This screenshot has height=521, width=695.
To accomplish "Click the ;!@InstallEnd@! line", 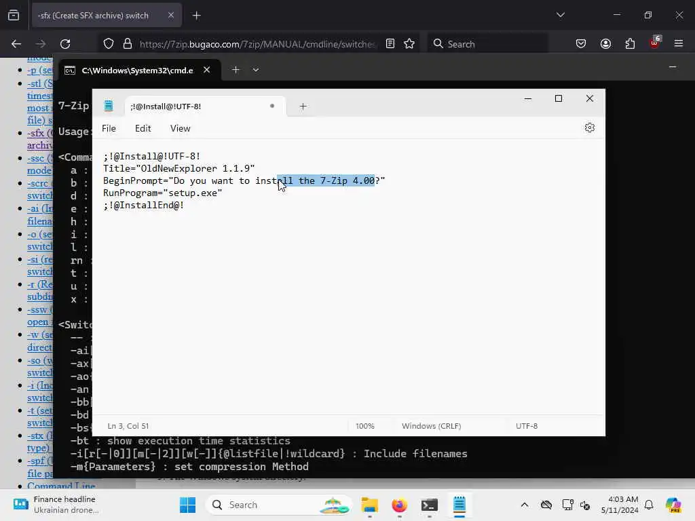I will (x=144, y=205).
